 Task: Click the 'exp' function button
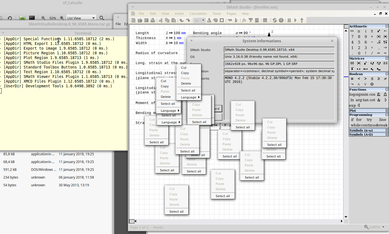(352, 106)
